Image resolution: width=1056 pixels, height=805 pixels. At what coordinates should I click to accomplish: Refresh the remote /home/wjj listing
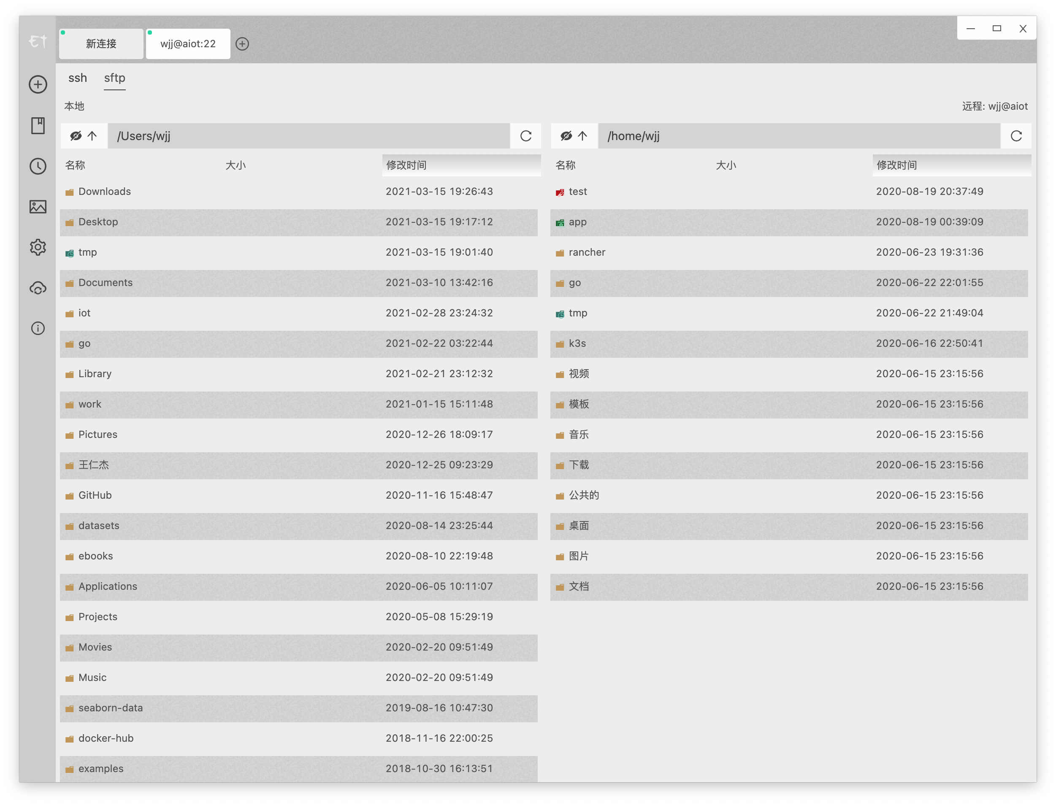[1016, 136]
